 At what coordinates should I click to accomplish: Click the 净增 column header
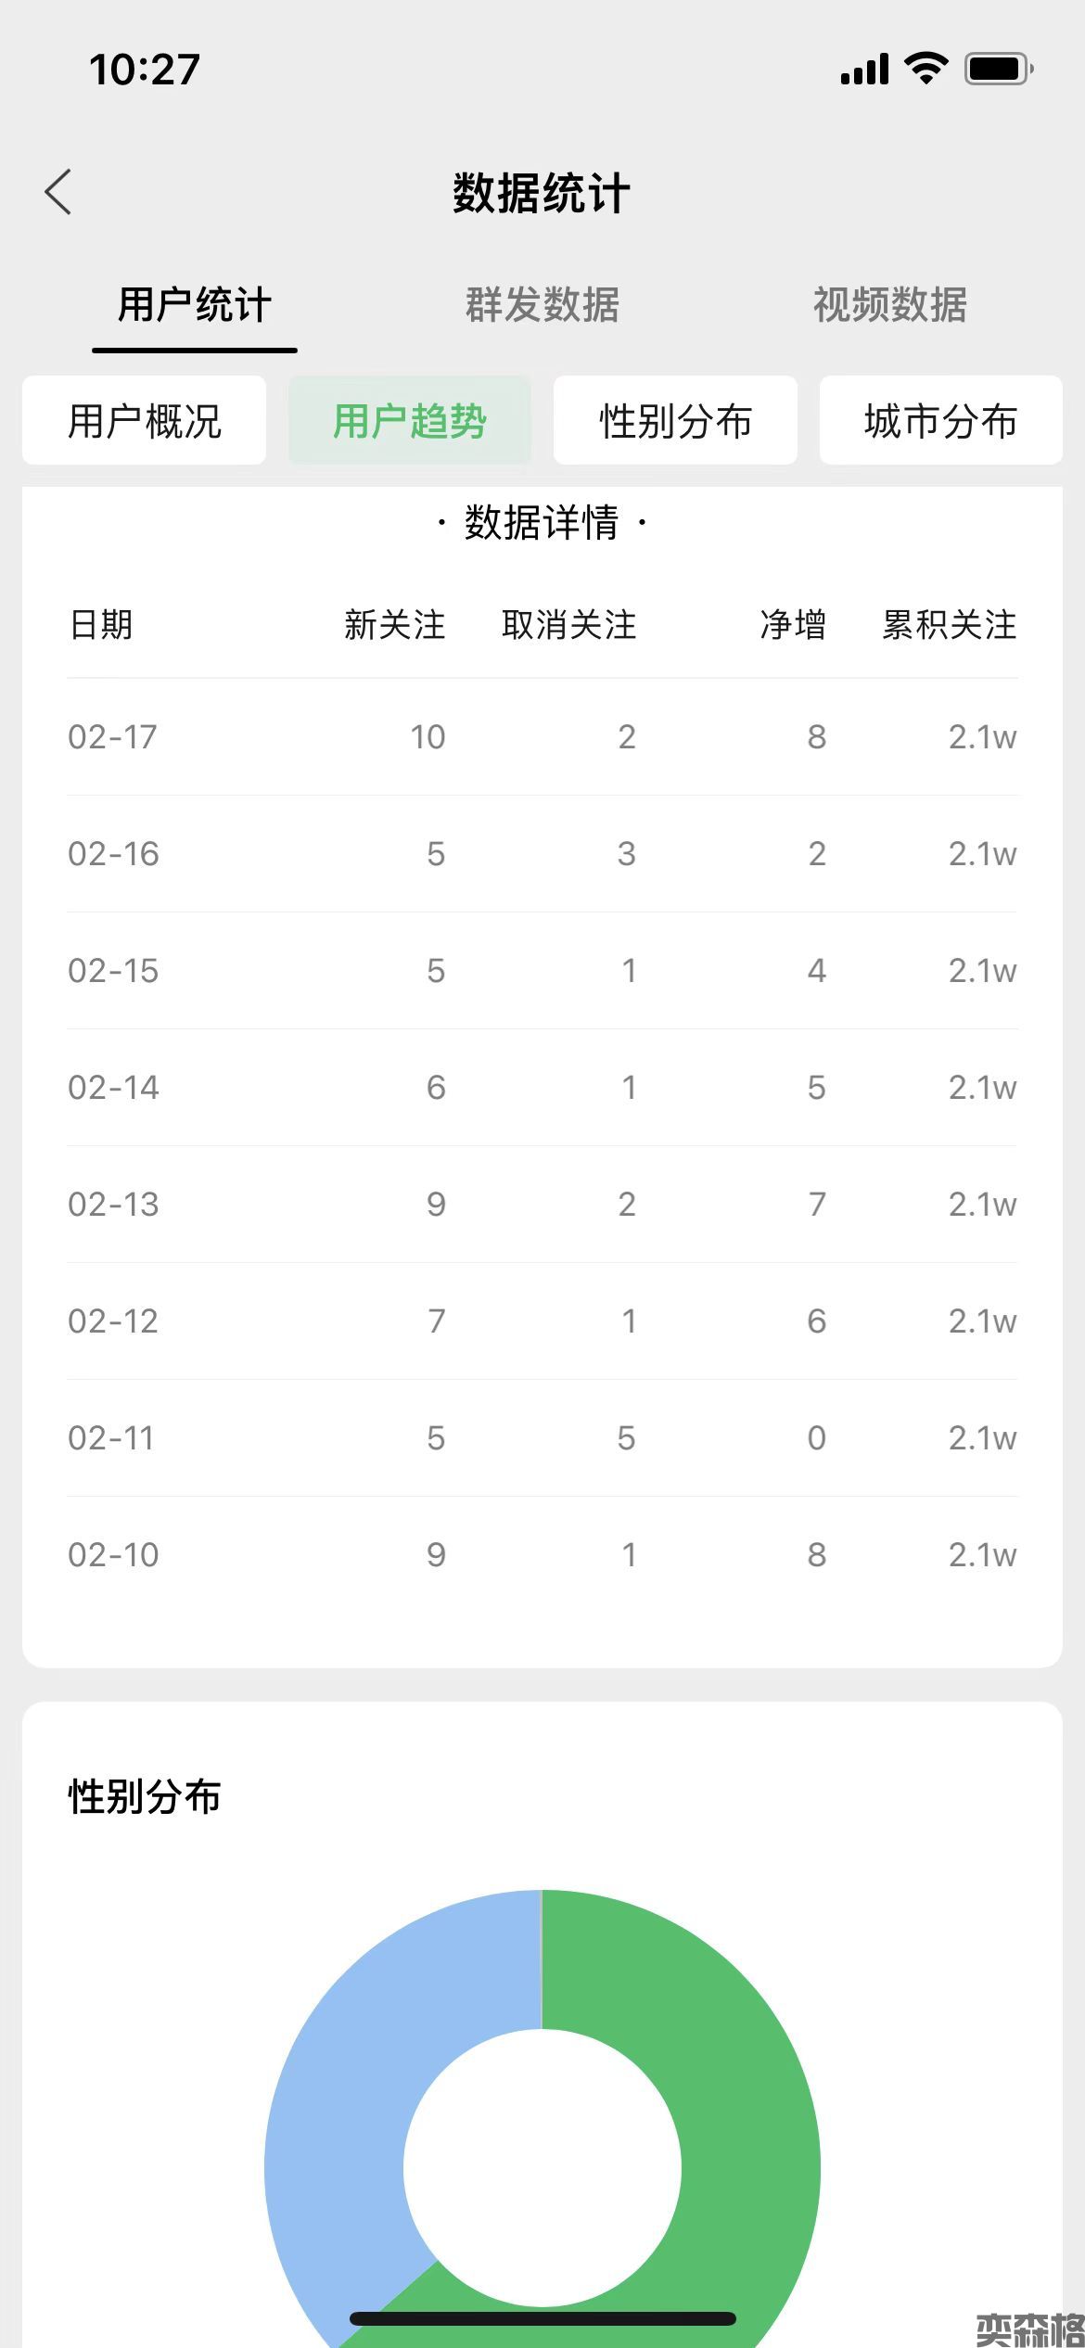coord(793,625)
